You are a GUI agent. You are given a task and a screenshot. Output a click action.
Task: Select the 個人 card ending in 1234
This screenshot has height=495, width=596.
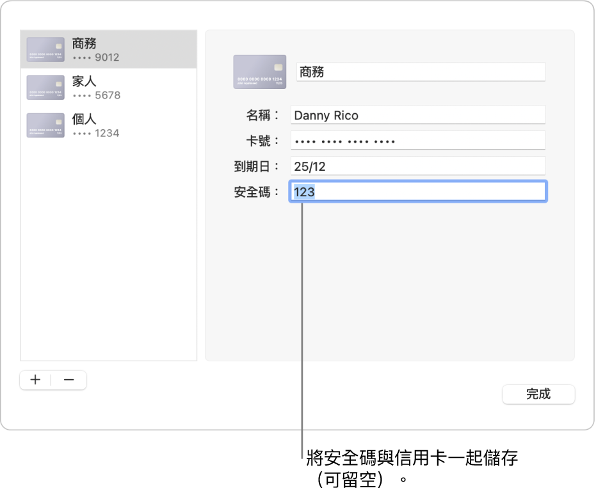(x=109, y=125)
